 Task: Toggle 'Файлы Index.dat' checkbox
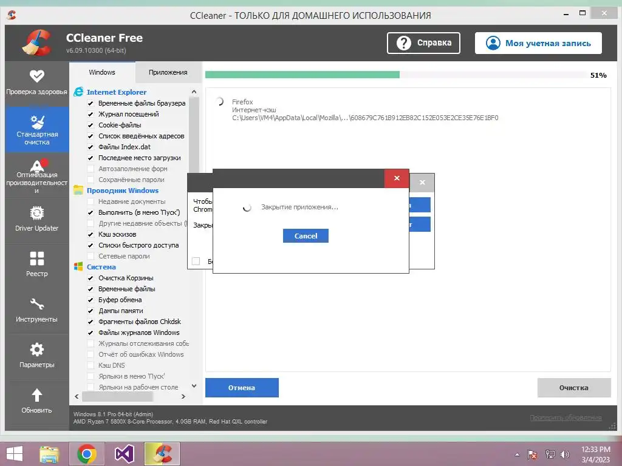(x=91, y=147)
